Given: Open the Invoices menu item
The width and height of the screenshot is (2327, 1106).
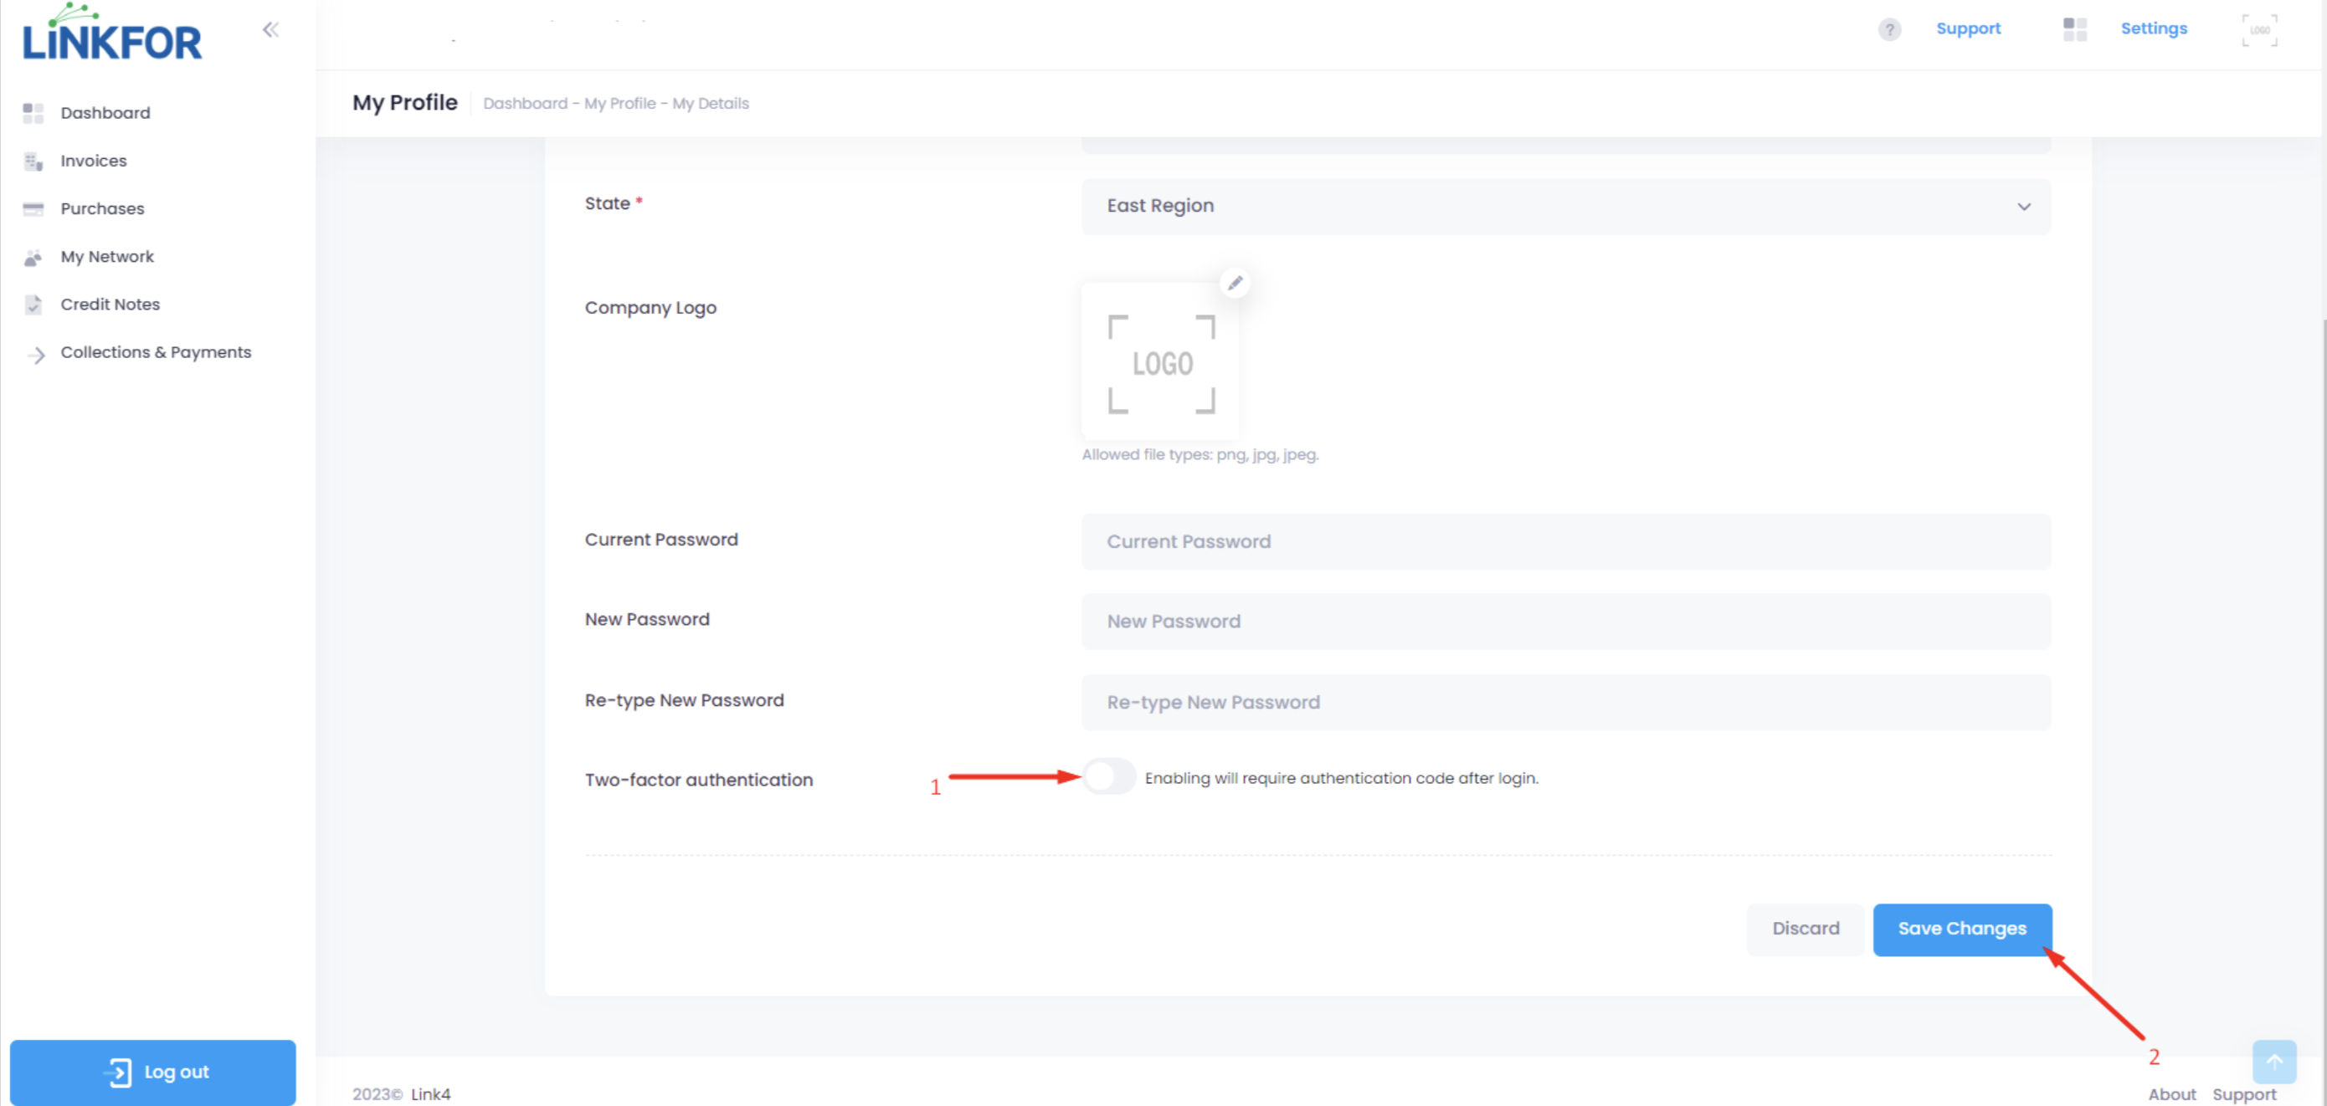Looking at the screenshot, I should 94,161.
